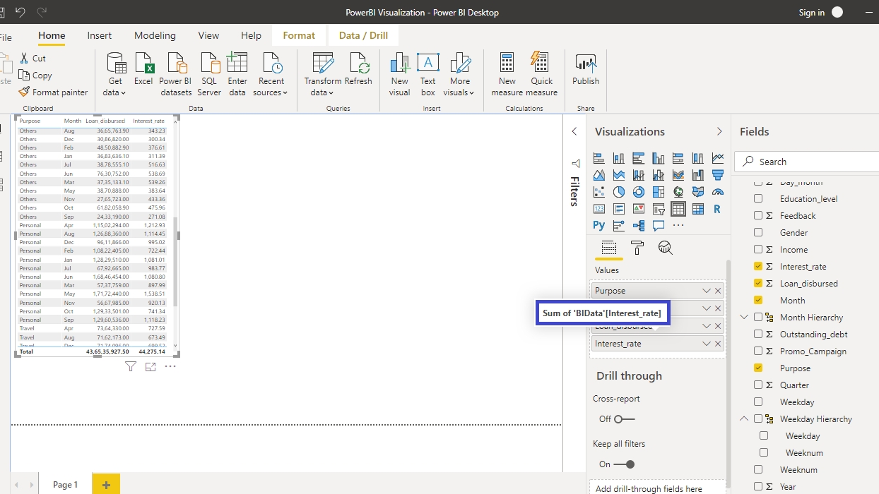Viewport: 879px width, 494px height.
Task: Select the Python visual icon
Action: coord(599,226)
